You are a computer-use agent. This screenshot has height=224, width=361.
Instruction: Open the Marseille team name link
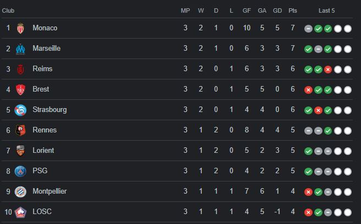[47, 48]
